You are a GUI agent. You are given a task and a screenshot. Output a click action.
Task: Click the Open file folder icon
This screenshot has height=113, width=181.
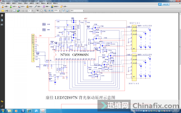point(3,11)
